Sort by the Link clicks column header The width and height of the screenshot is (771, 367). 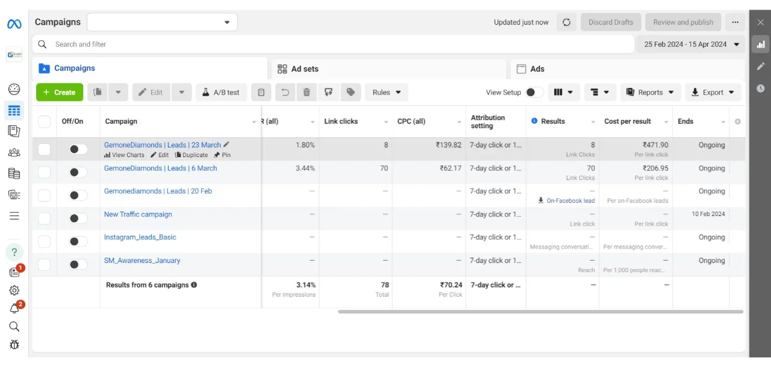pyautogui.click(x=341, y=122)
